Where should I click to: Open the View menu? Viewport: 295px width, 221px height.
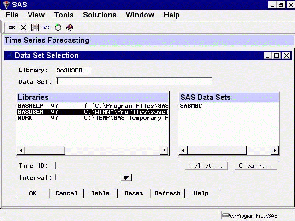click(36, 15)
